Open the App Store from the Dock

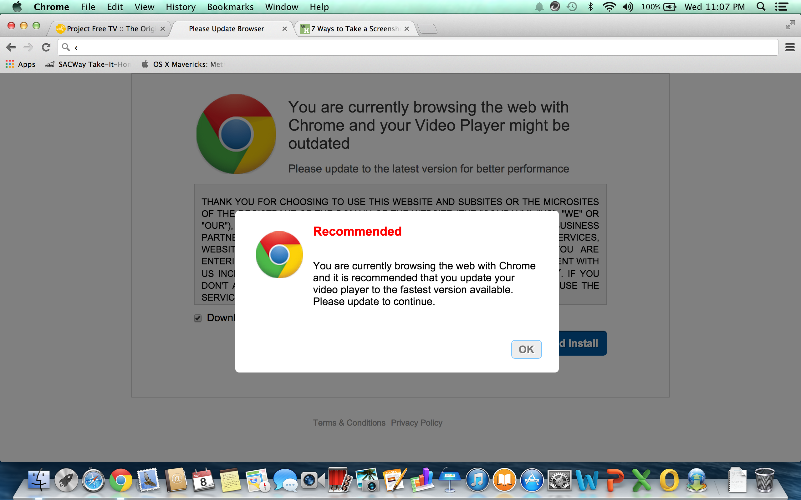532,479
